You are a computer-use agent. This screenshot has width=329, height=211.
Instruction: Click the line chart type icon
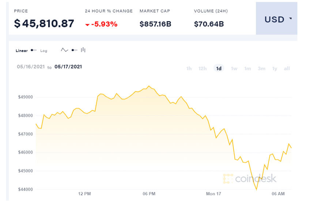(64, 50)
